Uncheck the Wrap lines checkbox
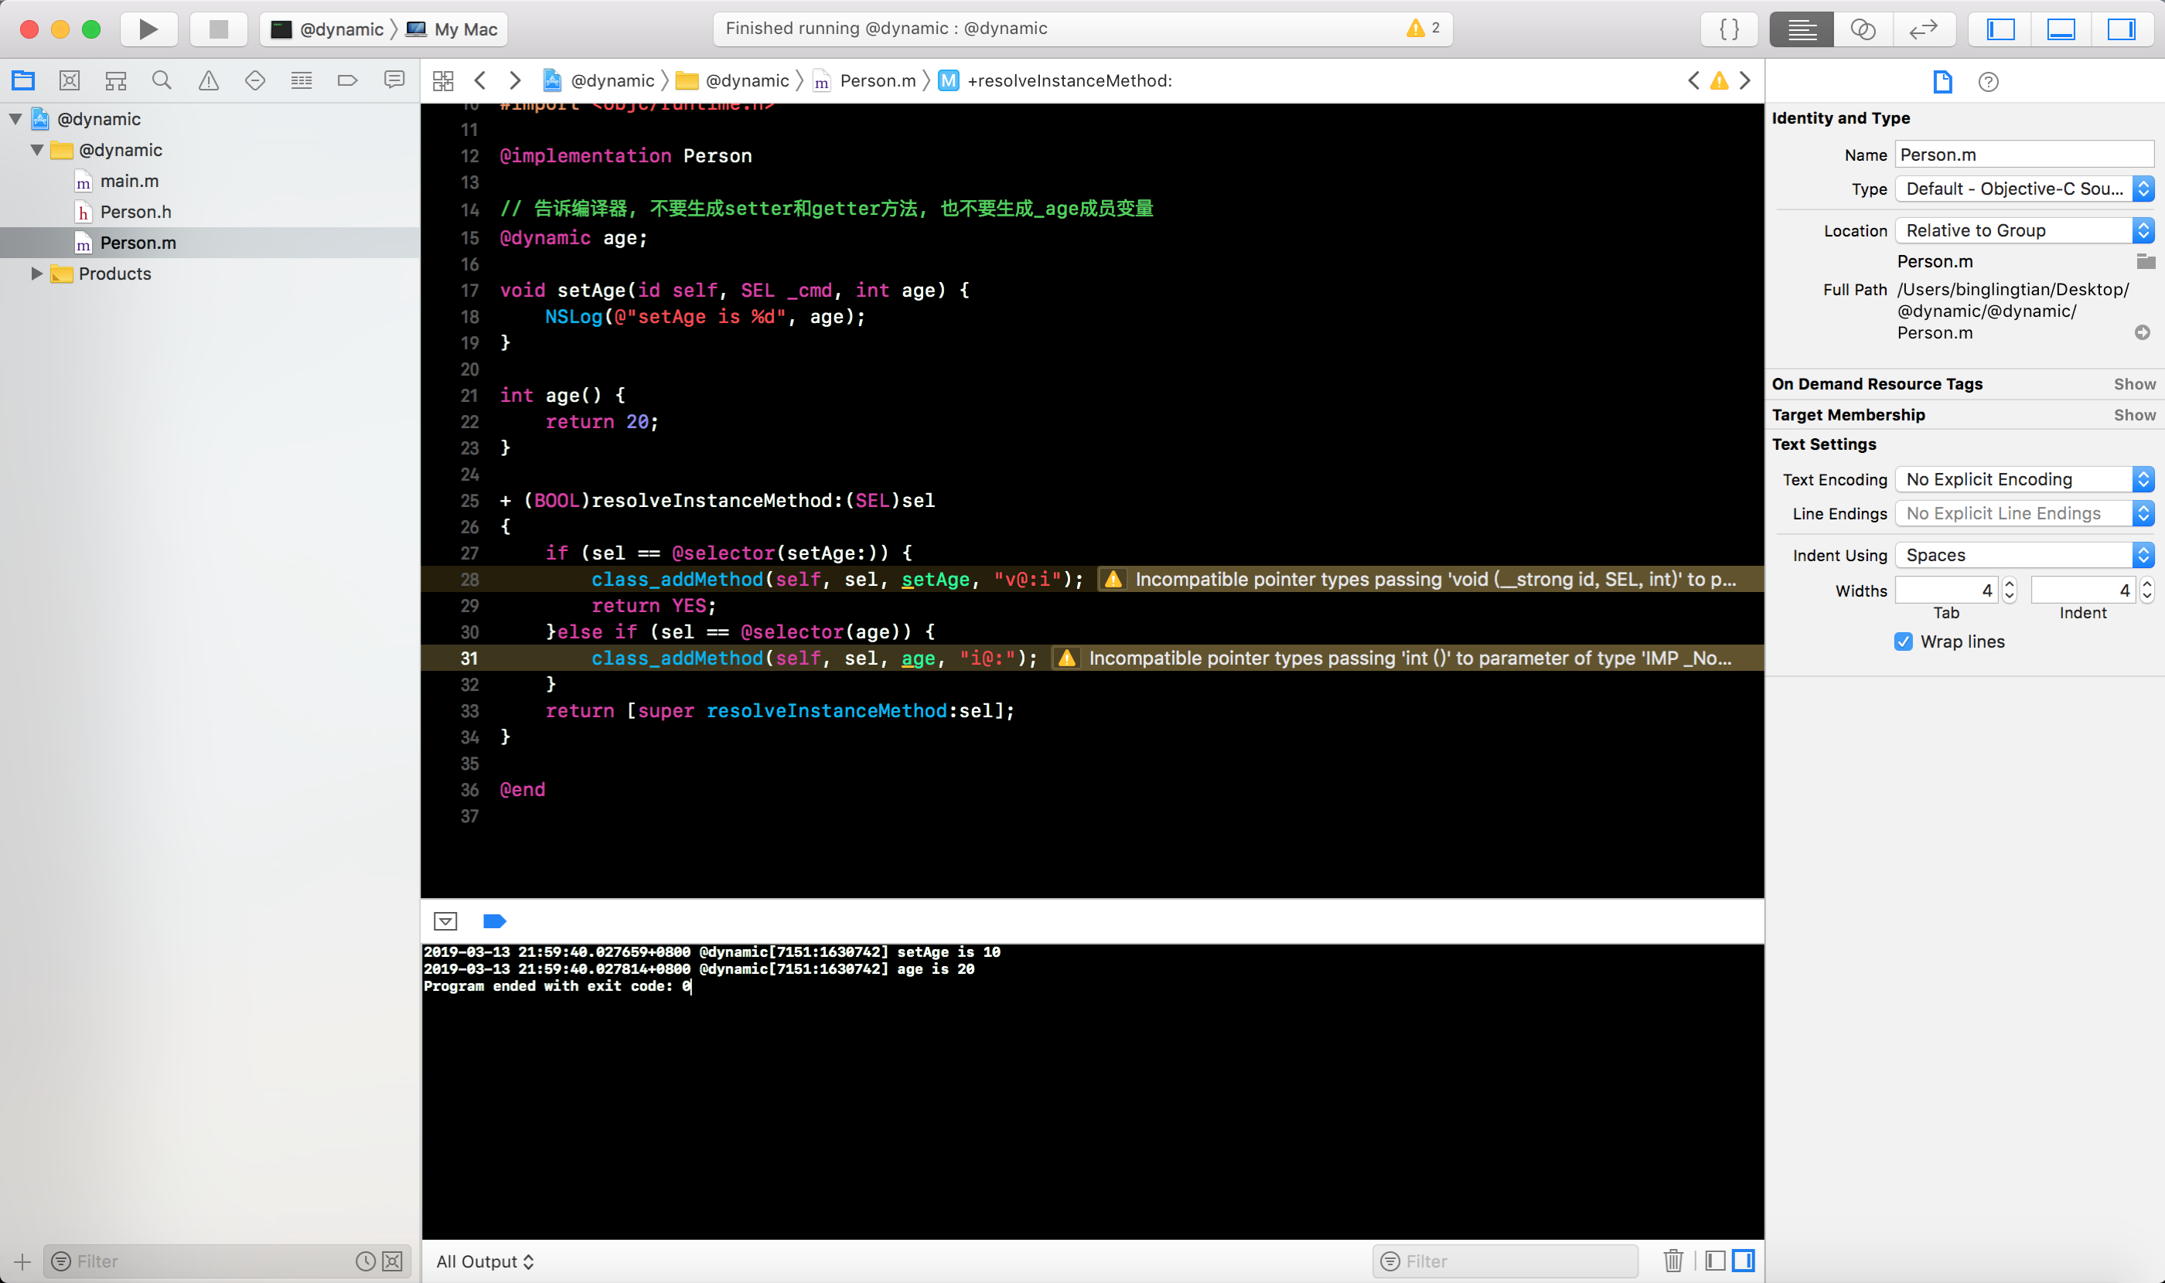 click(1903, 641)
